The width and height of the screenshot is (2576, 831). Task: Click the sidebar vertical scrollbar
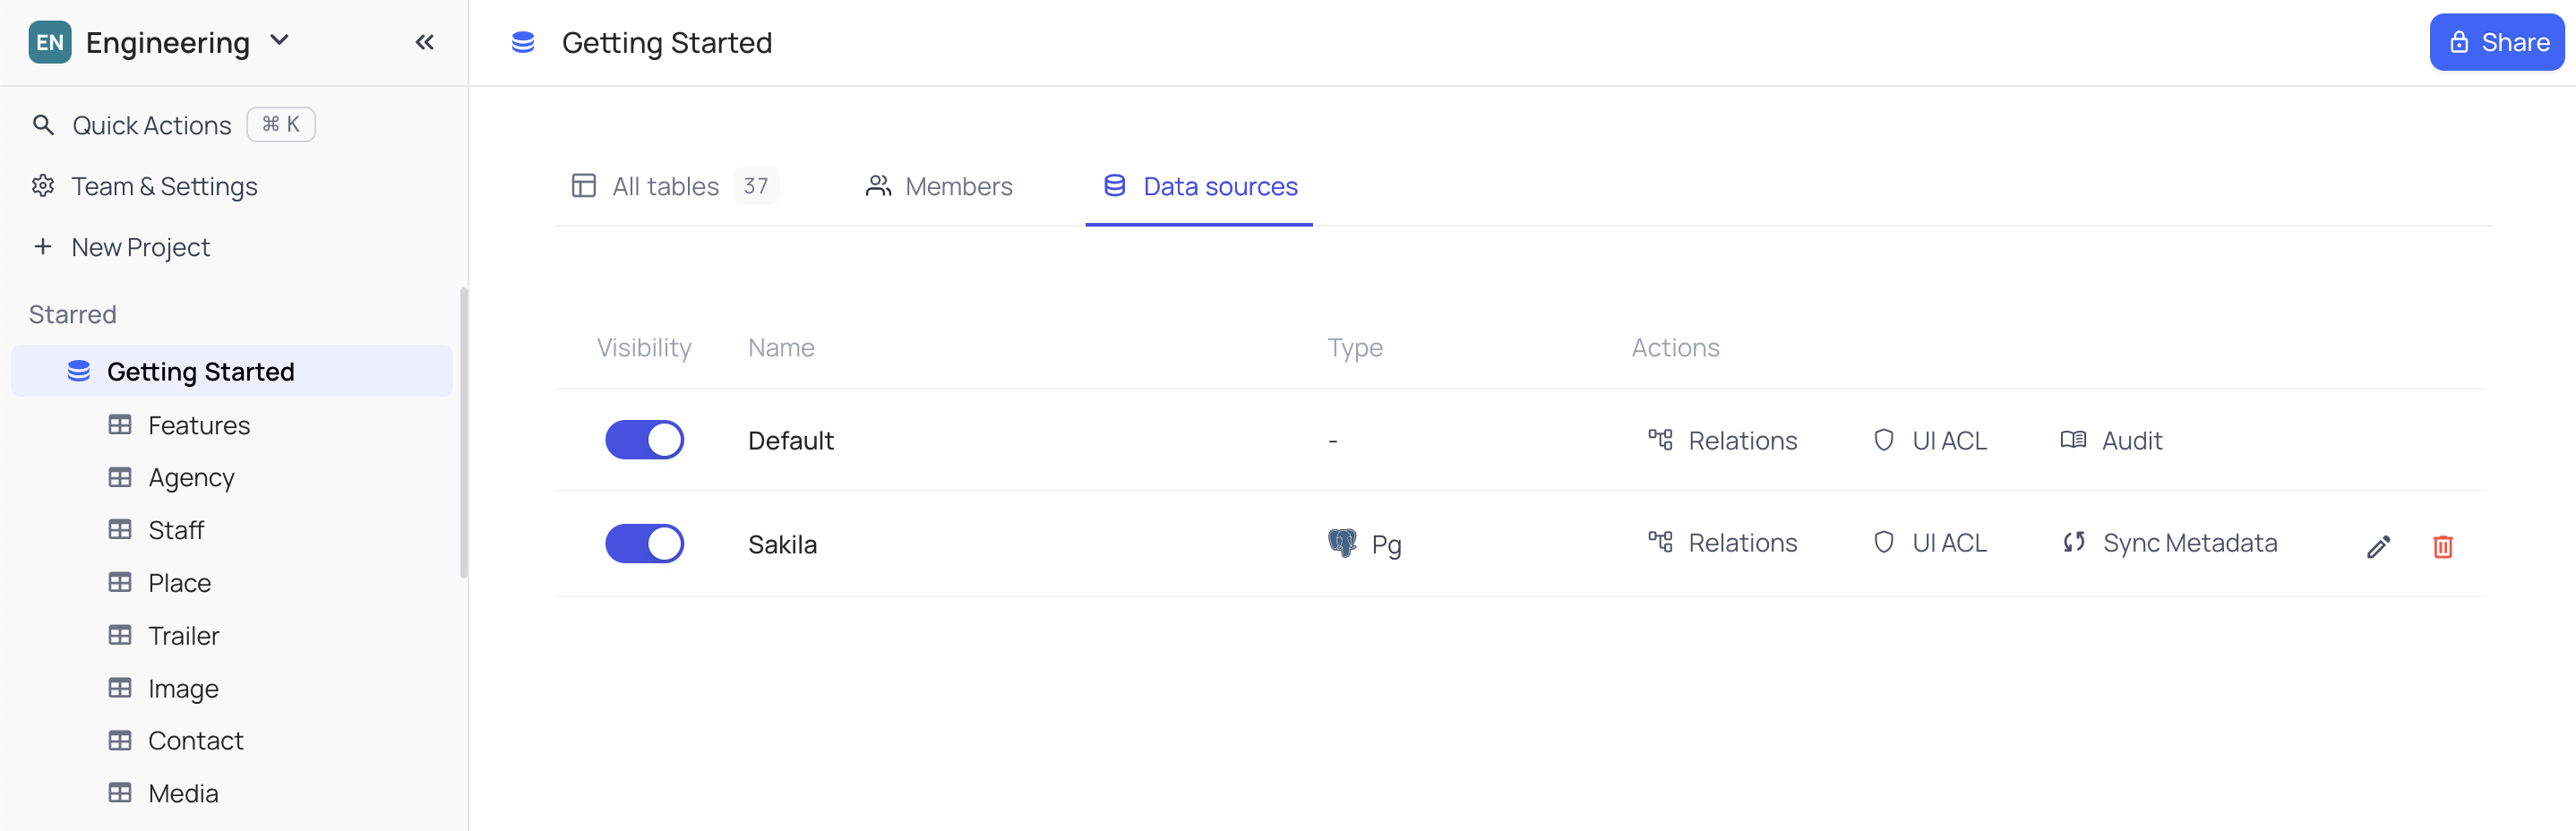tap(463, 432)
